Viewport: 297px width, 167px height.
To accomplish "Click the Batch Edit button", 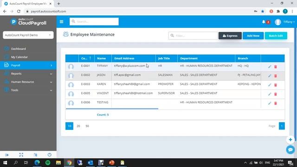I will 276,36.
